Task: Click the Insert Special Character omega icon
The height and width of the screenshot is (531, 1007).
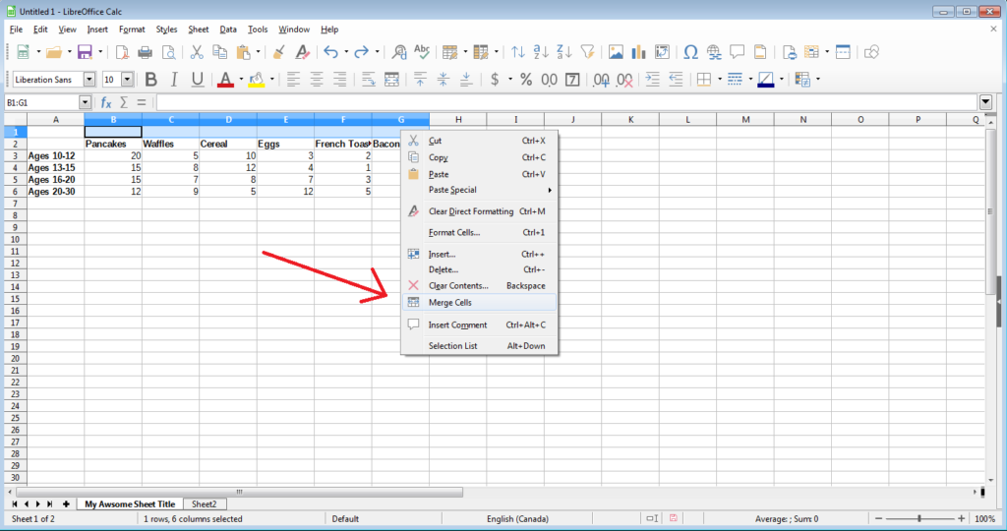Action: coord(690,52)
